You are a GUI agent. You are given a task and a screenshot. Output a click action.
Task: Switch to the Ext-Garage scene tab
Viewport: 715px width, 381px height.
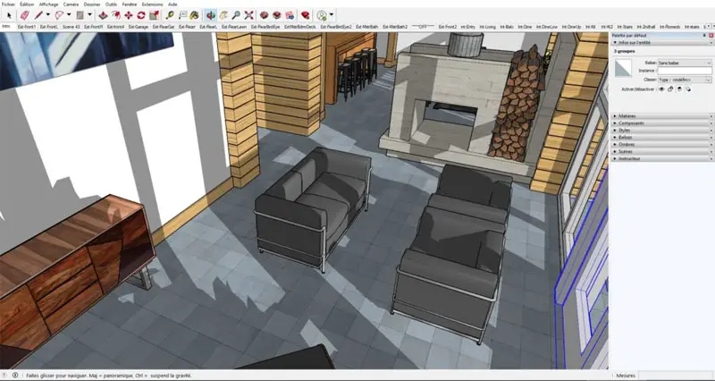pyautogui.click(x=139, y=27)
